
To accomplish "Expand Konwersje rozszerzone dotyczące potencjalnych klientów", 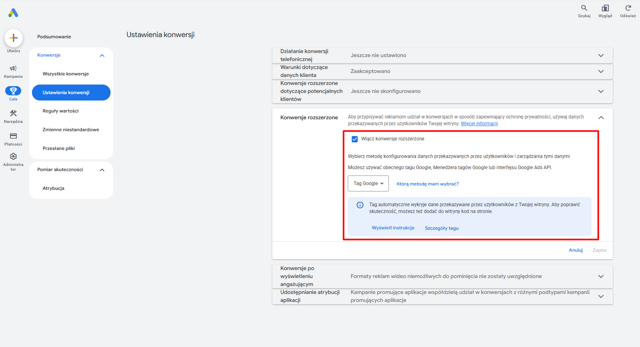I will (442, 91).
